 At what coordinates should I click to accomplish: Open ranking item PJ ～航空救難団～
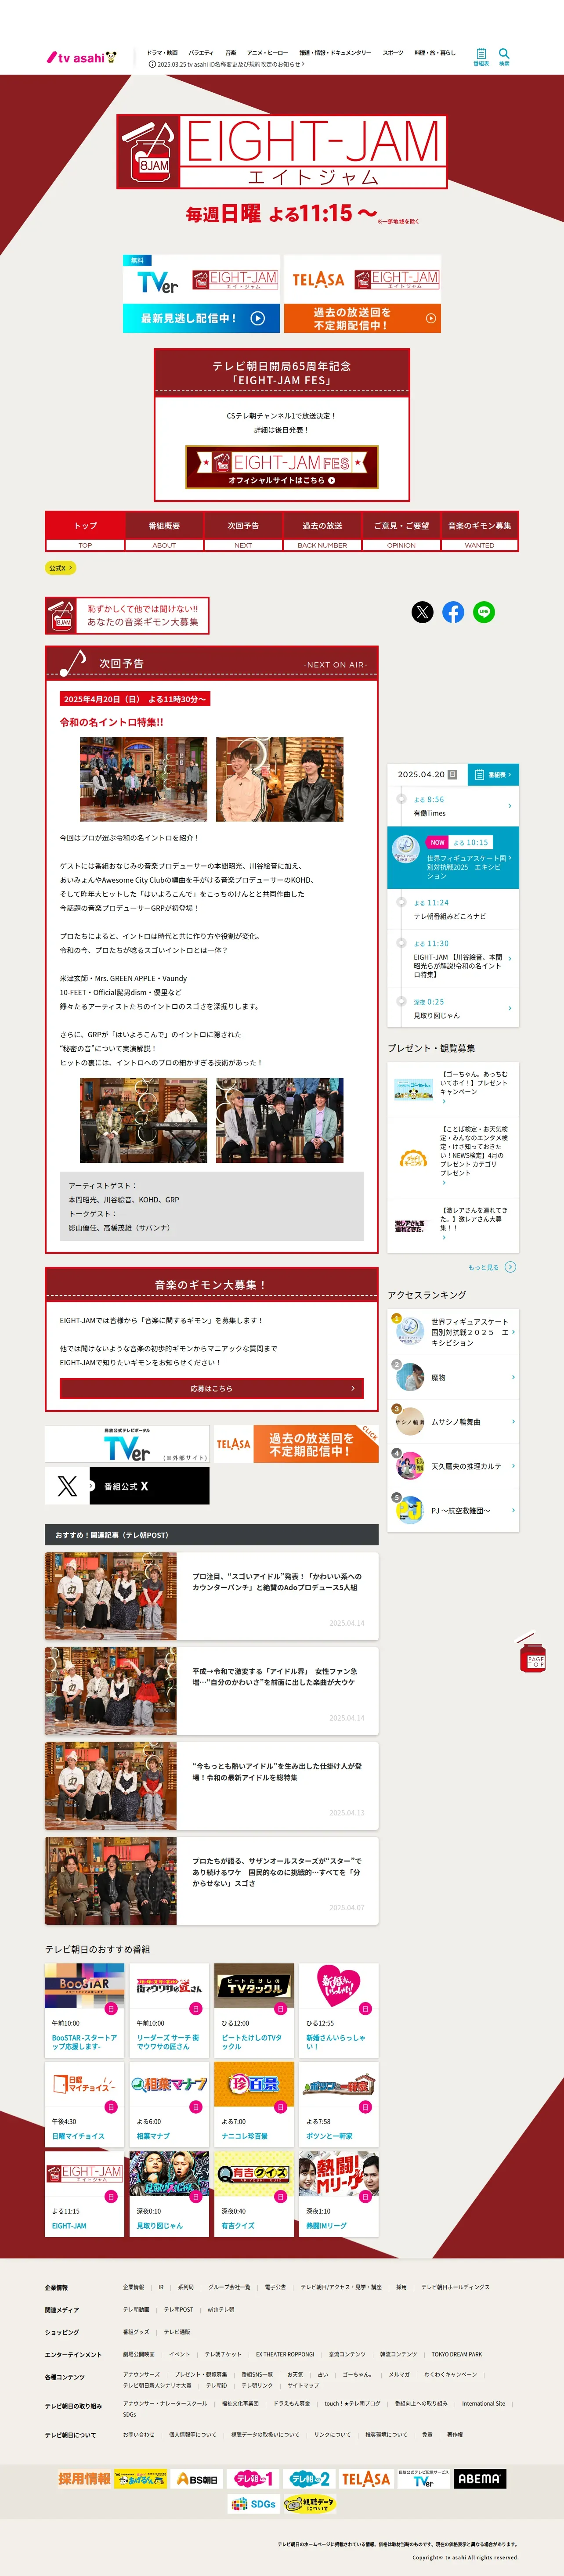(x=453, y=1510)
